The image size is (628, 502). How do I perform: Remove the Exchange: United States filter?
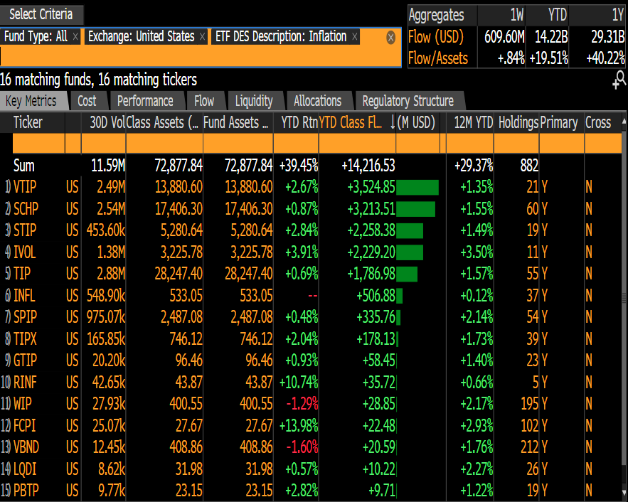tap(202, 37)
